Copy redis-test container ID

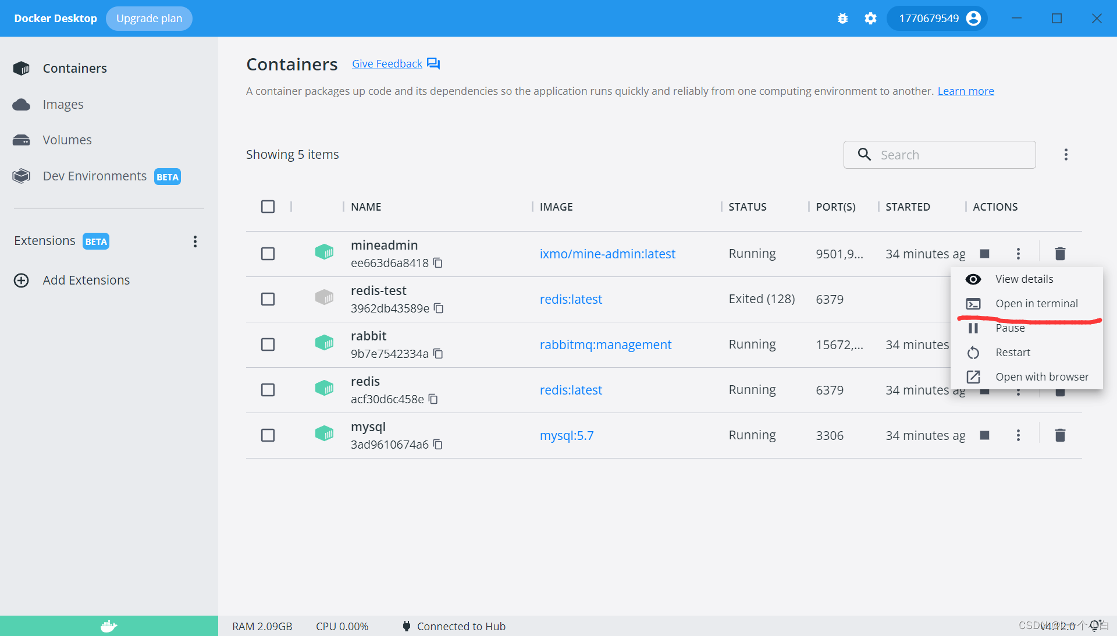tap(439, 308)
